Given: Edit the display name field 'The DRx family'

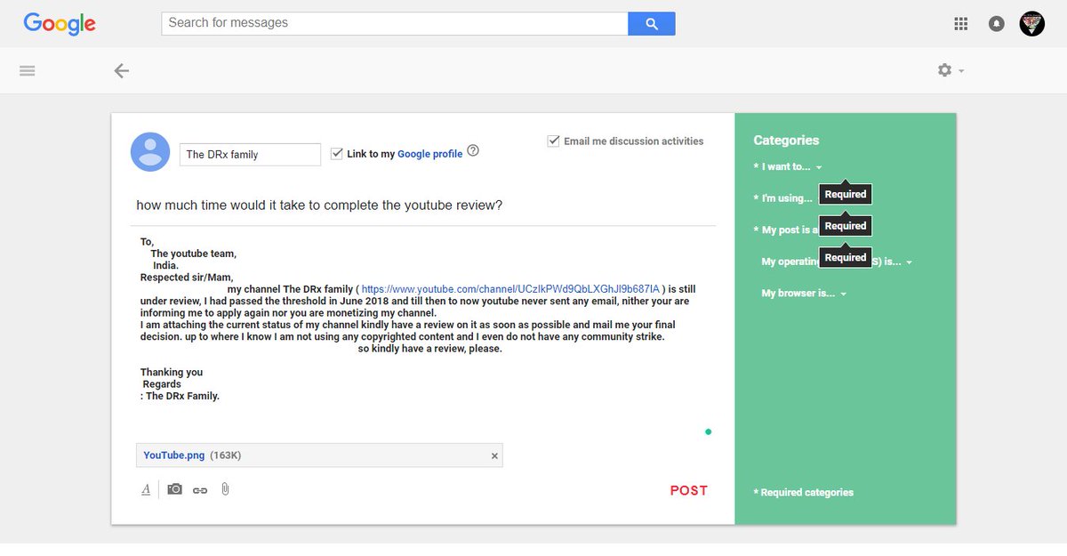Looking at the screenshot, I should click(250, 154).
